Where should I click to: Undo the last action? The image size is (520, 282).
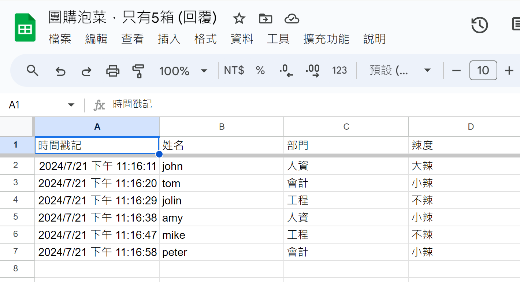60,71
